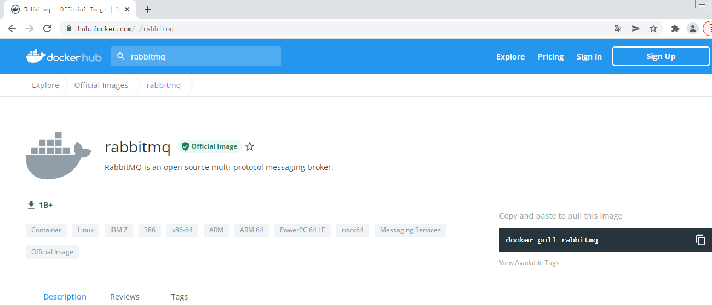Click the Sign In link
Image resolution: width=712 pixels, height=305 pixels.
point(589,57)
